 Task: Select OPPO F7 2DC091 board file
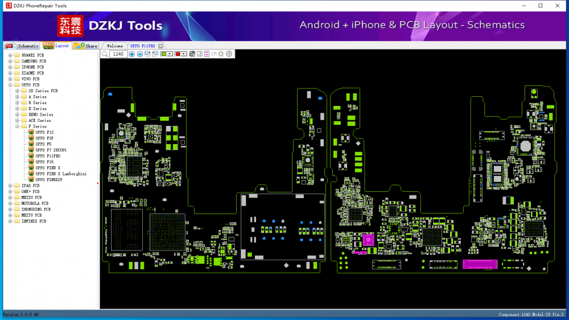[55, 150]
